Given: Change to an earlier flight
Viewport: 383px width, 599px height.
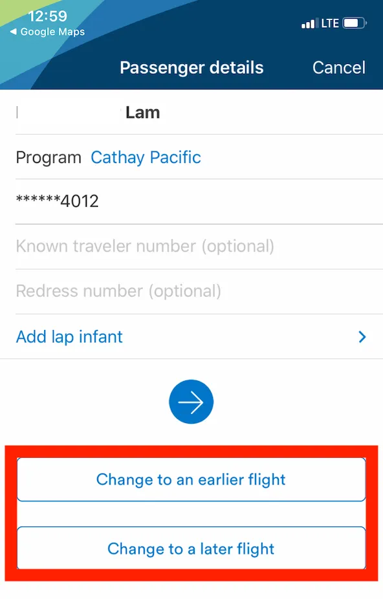Looking at the screenshot, I should pos(191,479).
